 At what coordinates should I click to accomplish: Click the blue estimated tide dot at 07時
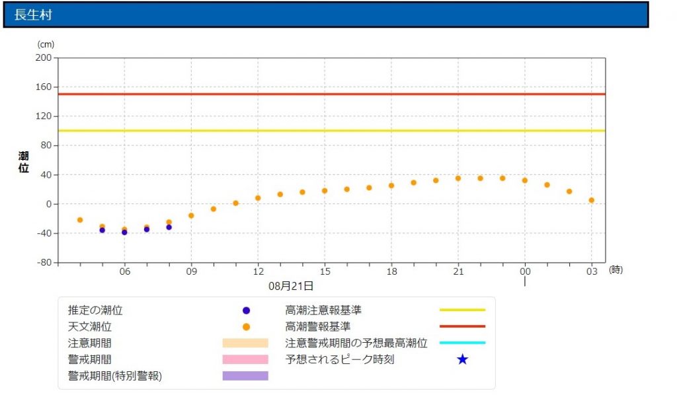(x=147, y=229)
